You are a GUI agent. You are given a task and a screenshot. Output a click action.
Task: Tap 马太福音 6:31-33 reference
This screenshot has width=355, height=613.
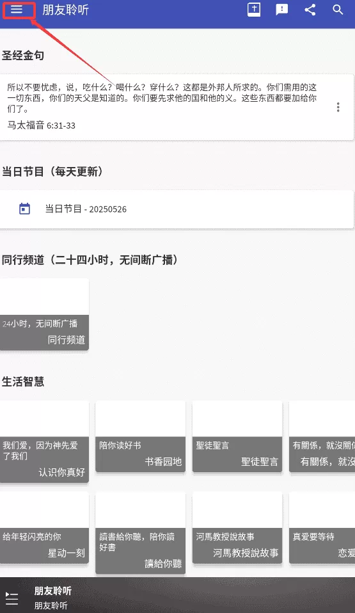click(x=42, y=125)
